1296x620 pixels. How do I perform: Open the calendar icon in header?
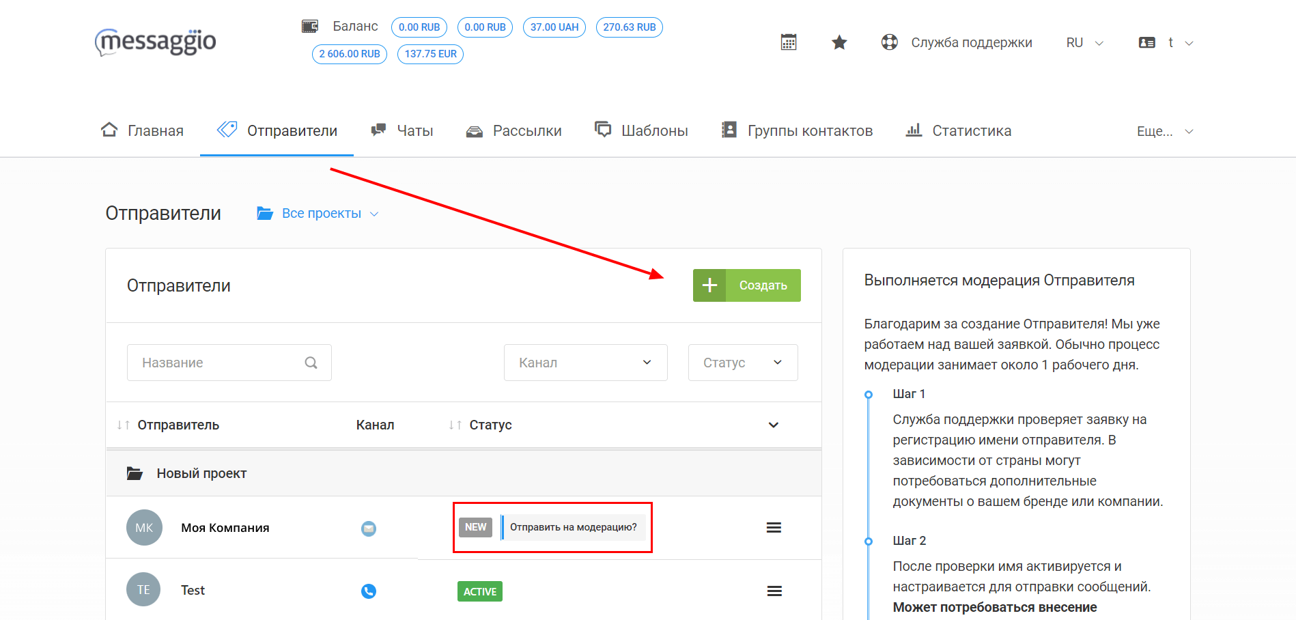click(789, 42)
